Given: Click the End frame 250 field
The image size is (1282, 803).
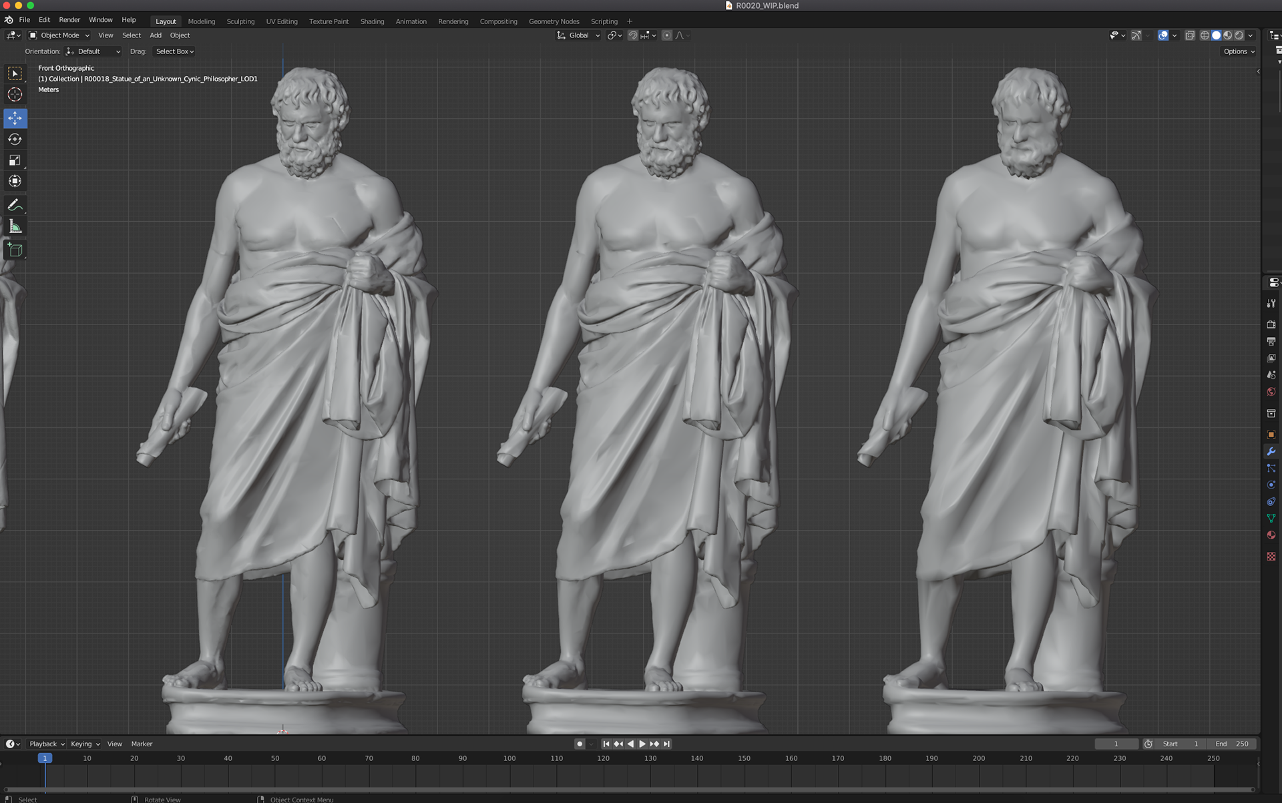Looking at the screenshot, I should (1232, 744).
